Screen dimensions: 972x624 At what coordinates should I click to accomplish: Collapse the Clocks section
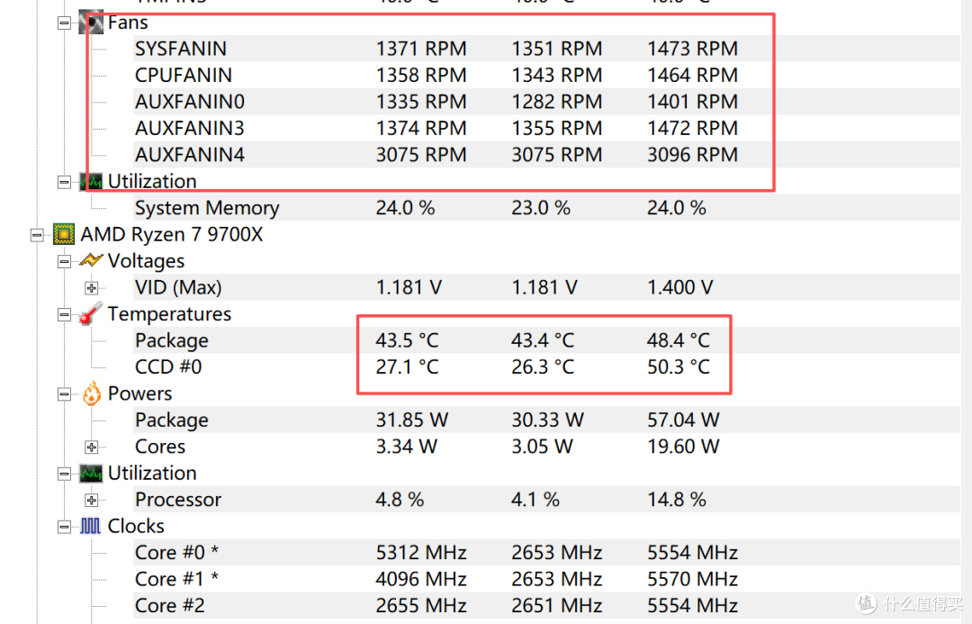tap(64, 528)
